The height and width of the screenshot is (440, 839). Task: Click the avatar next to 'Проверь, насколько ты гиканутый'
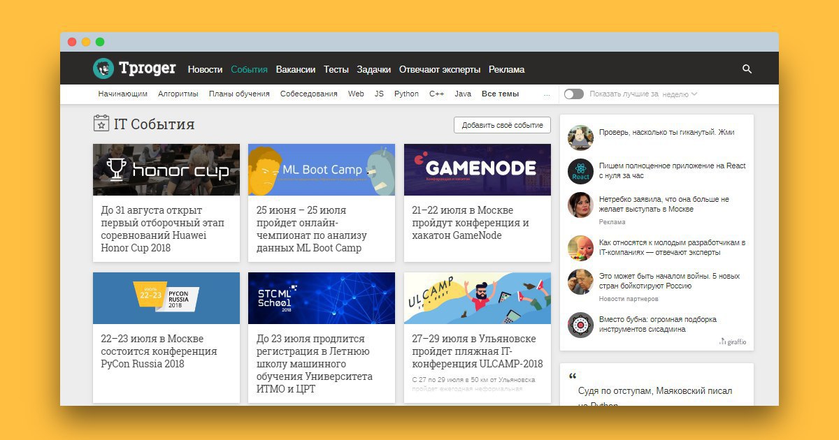point(580,138)
